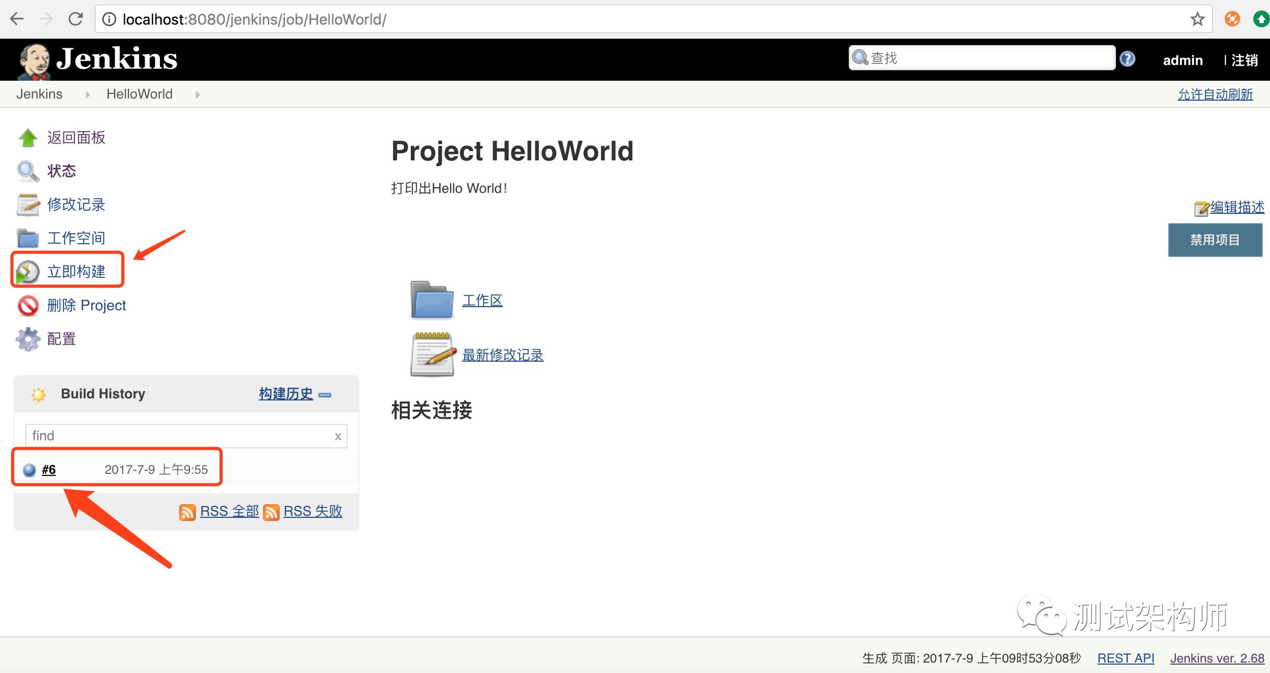This screenshot has height=673, width=1270.
Task: Click the sun weather icon in Build History
Action: click(x=39, y=394)
